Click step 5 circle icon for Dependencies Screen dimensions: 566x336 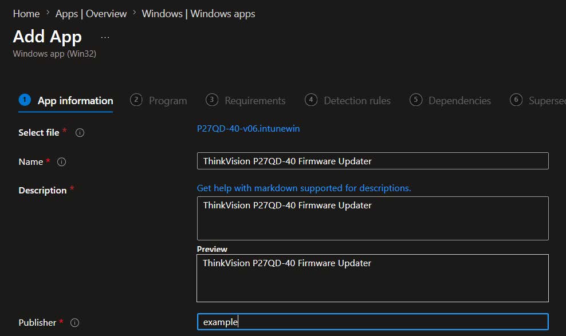click(416, 100)
